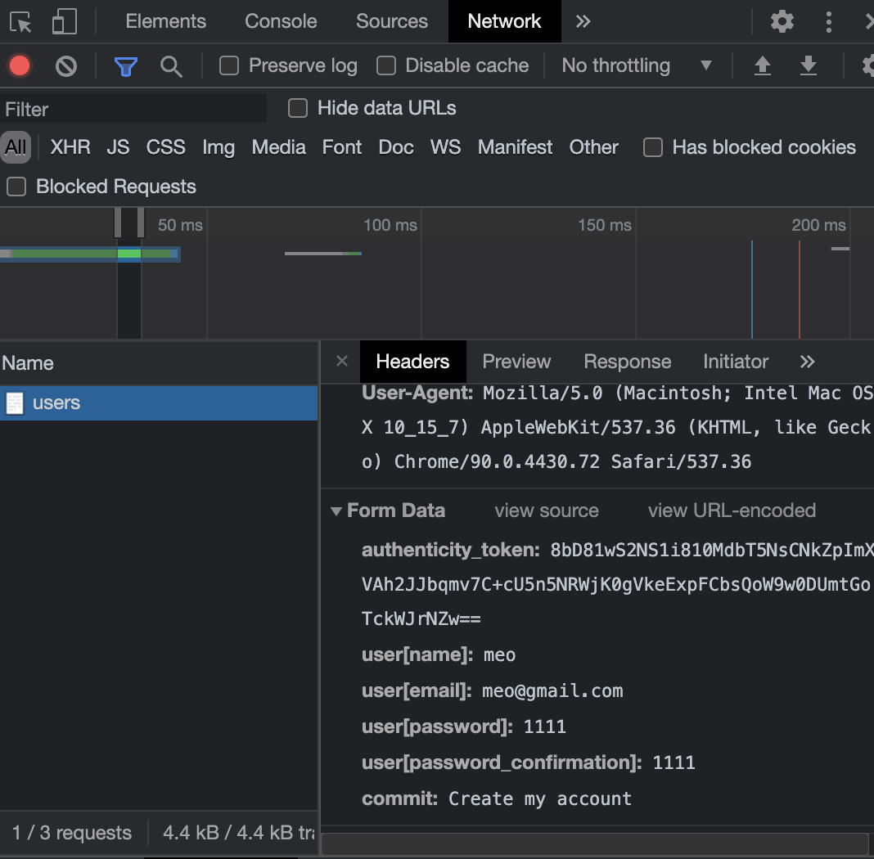Filter requests by XHR
Viewport: 874px width, 859px height.
(x=70, y=147)
